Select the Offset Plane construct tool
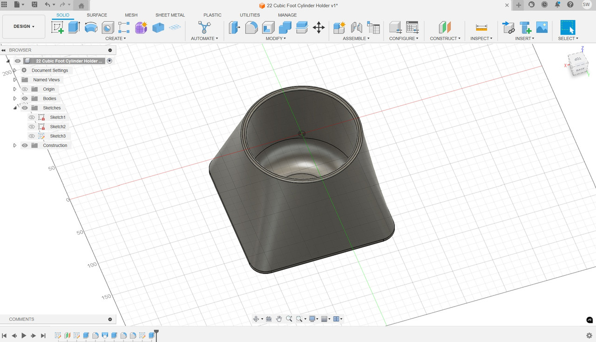Image resolution: width=596 pixels, height=342 pixels. tap(445, 27)
